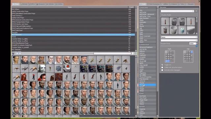
Task: Select the Advanced Duplicator tool
Action: (x=147, y=47)
